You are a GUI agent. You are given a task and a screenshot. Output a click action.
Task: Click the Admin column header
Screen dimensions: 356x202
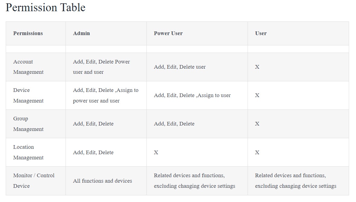(81, 33)
